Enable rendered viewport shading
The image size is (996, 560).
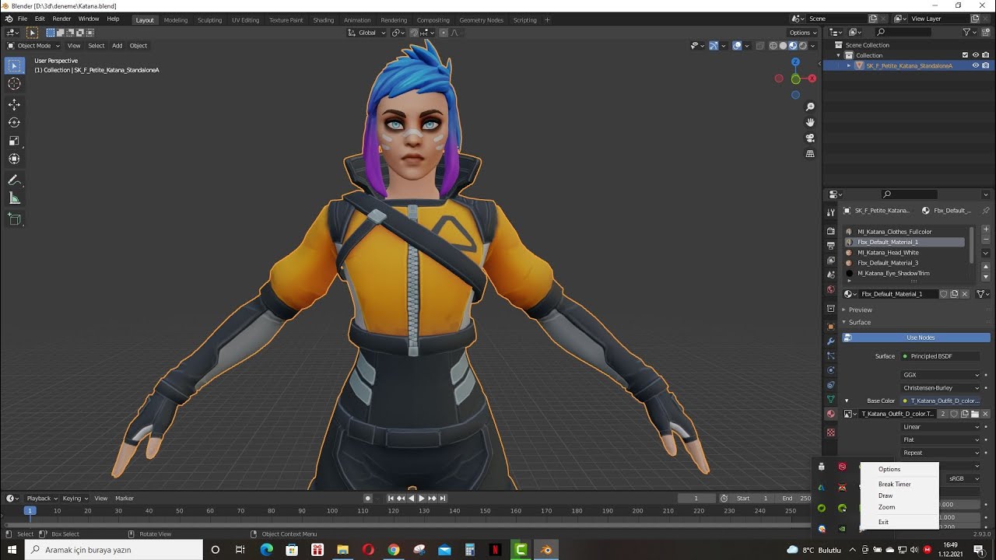pyautogui.click(x=801, y=46)
